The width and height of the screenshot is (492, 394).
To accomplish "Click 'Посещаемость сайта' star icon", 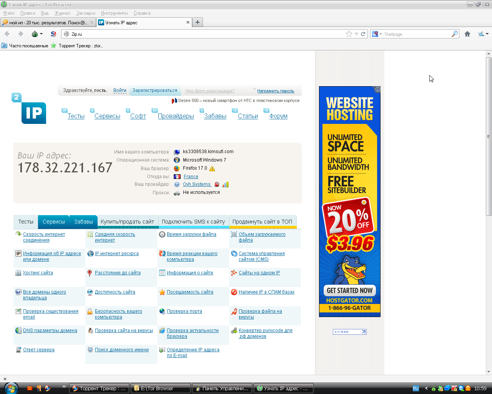I will point(162,292).
